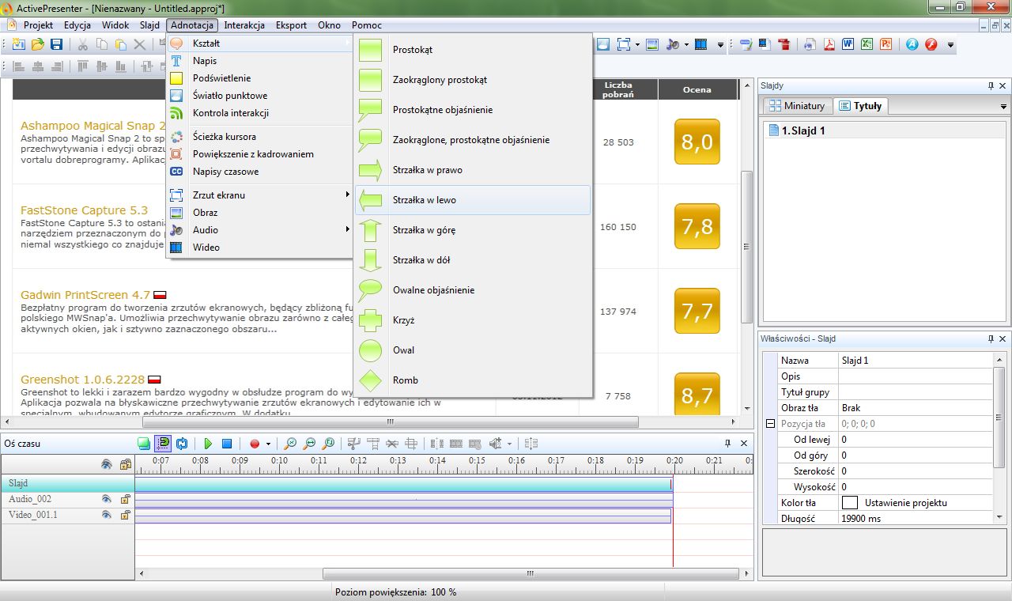The width and height of the screenshot is (1012, 601).
Task: Save project with the floppy disk icon
Action: (56, 44)
